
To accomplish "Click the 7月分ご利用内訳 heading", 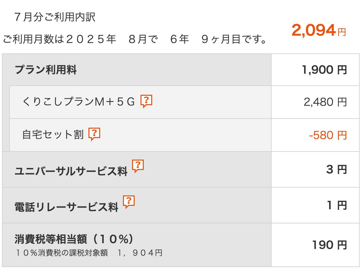I will click(55, 17).
